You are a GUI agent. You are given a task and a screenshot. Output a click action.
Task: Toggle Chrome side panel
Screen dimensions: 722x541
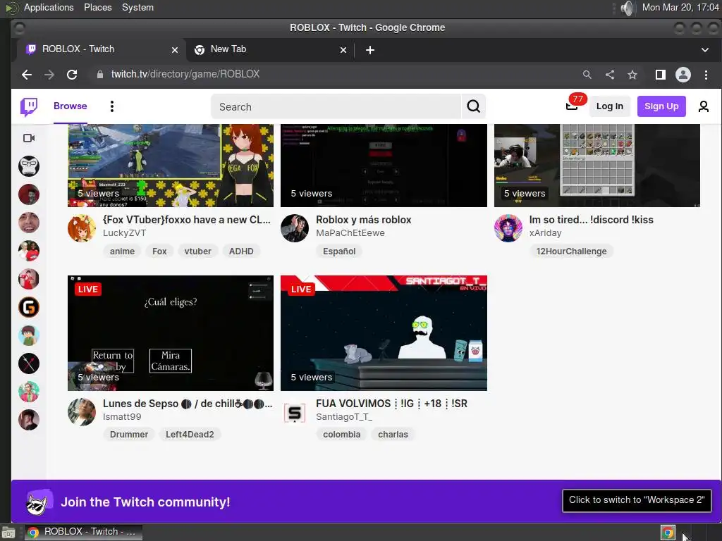tap(660, 75)
